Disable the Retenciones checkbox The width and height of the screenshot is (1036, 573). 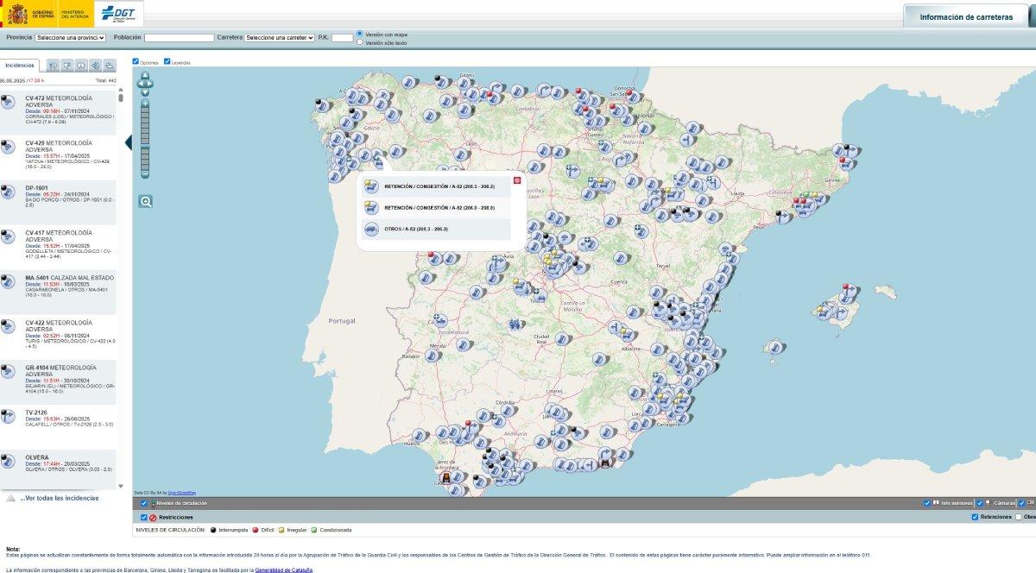tap(976, 517)
